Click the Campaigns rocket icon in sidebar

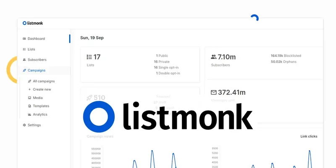[x=24, y=70]
